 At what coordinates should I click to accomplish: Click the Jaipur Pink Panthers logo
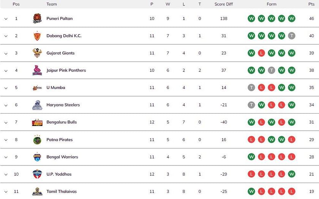coord(37,70)
